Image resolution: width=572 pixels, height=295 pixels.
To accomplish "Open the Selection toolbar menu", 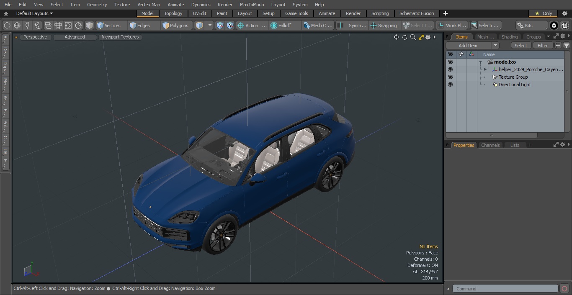I will coord(485,26).
